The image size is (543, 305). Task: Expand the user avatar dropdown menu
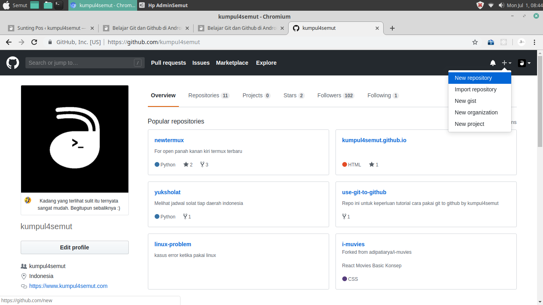(524, 63)
